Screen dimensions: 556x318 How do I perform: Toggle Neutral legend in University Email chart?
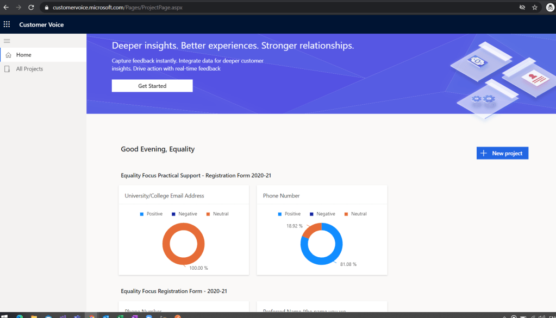pos(217,214)
